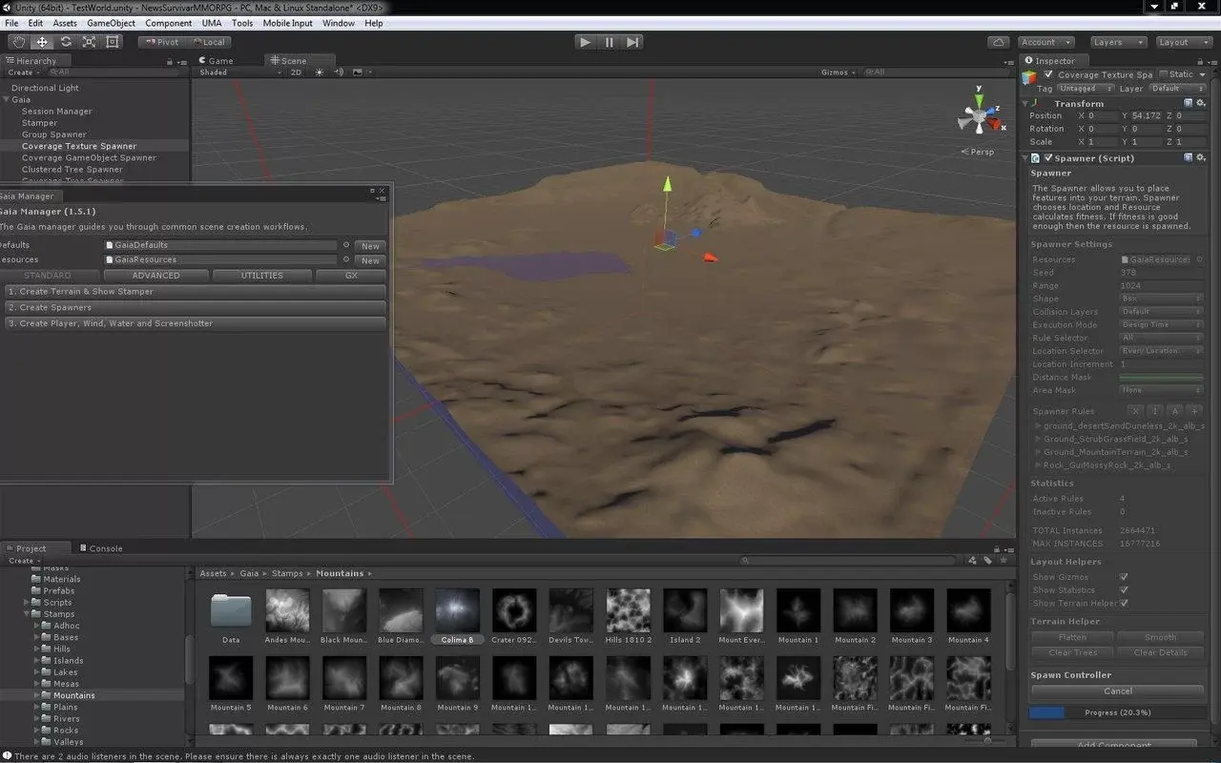The image size is (1221, 763).
Task: Open the File menu
Action: pos(11,23)
